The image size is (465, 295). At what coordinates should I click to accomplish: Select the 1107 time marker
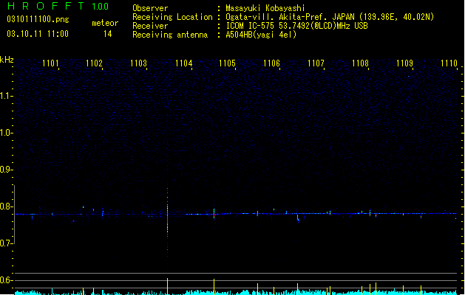pos(316,63)
